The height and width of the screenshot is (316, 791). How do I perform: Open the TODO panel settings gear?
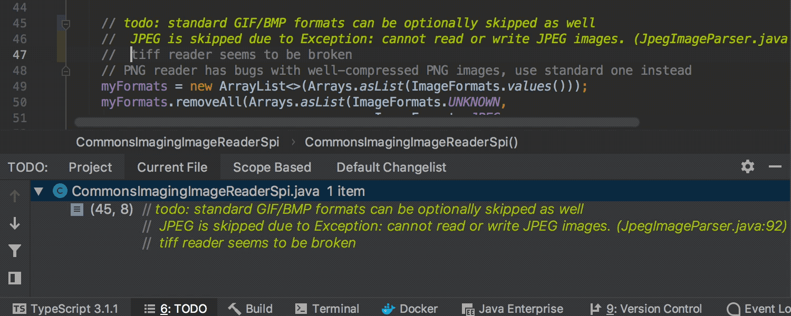pyautogui.click(x=748, y=167)
